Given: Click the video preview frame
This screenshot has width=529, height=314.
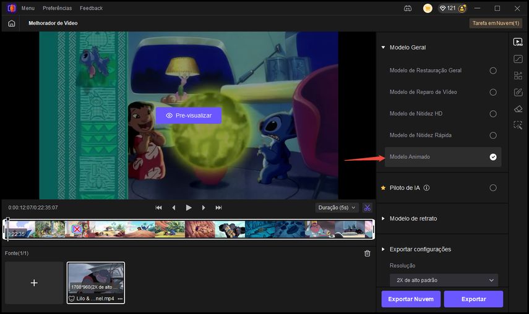Looking at the screenshot, I should (x=189, y=116).
